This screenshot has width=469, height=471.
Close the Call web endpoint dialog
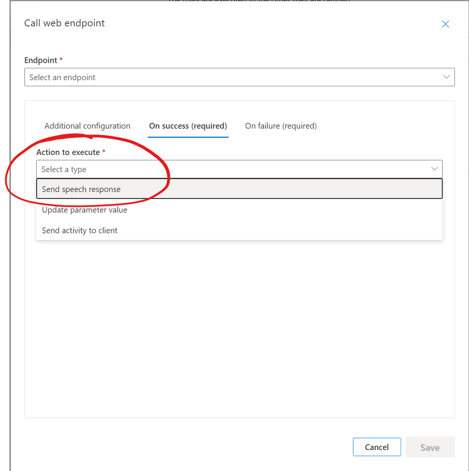coord(445,24)
